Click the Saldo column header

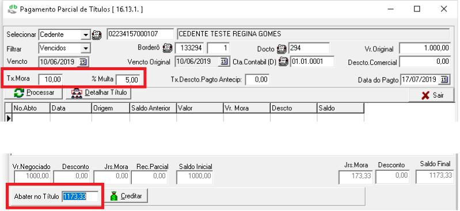pos(340,108)
